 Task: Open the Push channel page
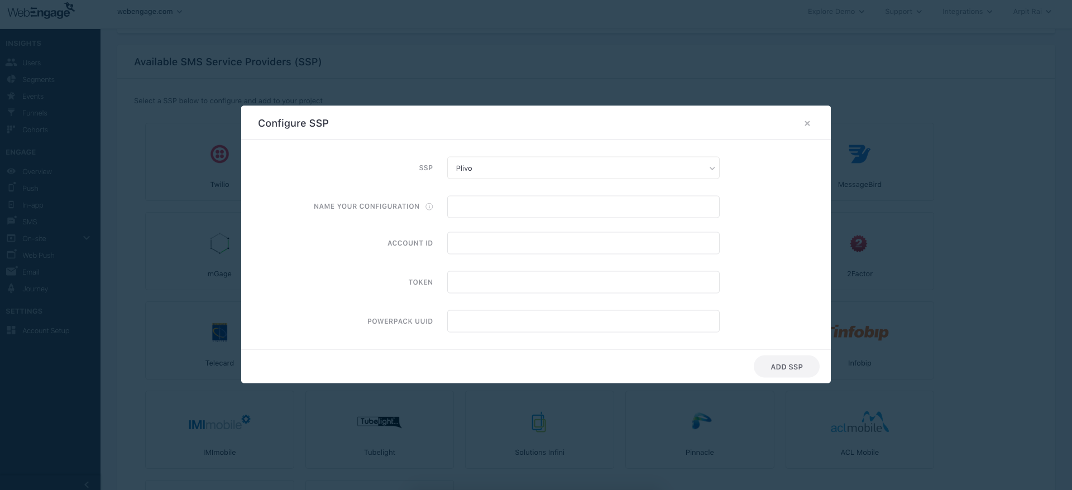pyautogui.click(x=30, y=189)
